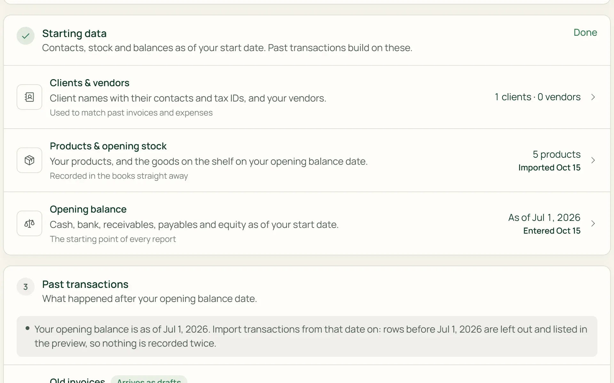This screenshot has width=614, height=383.
Task: Click the Products & opening stock box icon
Action: tap(29, 160)
